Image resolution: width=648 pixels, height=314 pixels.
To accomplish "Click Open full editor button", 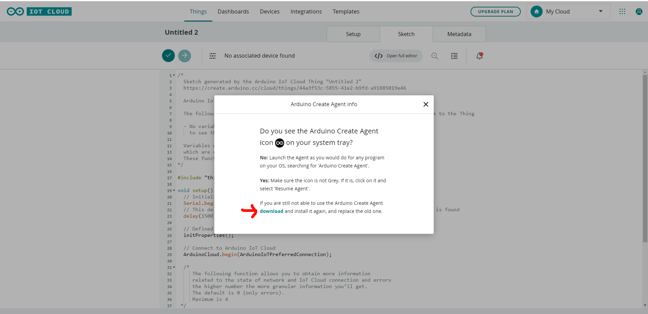I will point(396,56).
